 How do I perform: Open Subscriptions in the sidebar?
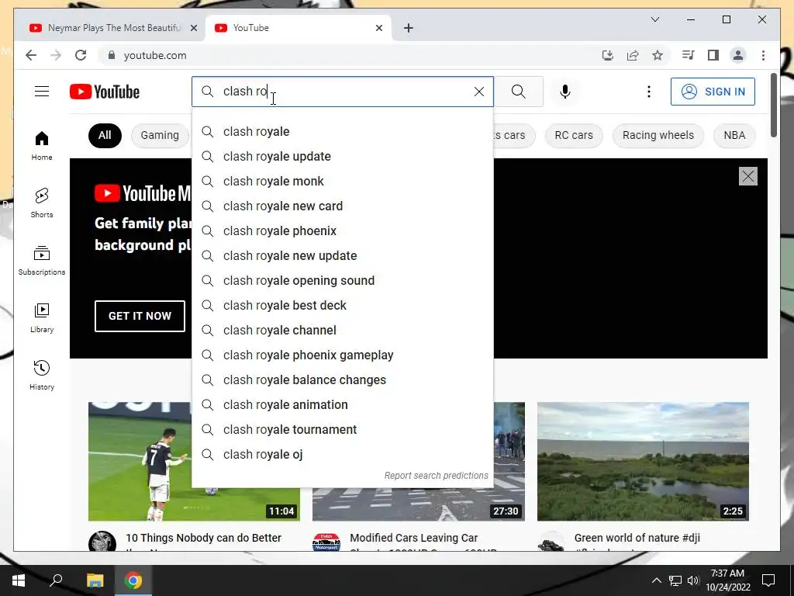coord(42,261)
